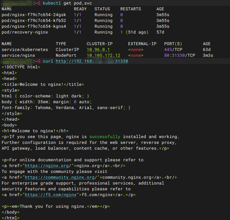This screenshot has height=220, width=230.
Task: Click the READY column header
Action: click(80, 9)
